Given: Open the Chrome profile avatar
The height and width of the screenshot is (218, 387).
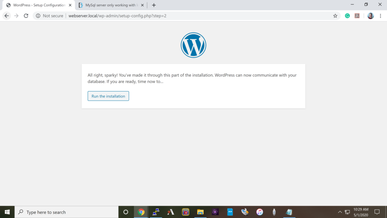Looking at the screenshot, I should point(370,16).
